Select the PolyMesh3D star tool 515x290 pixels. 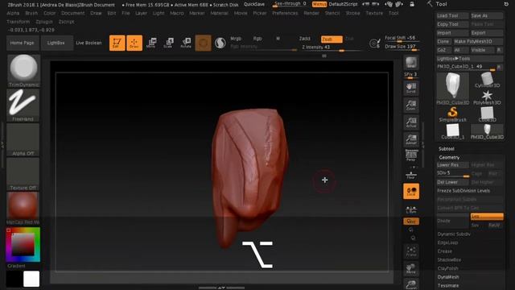click(x=487, y=97)
